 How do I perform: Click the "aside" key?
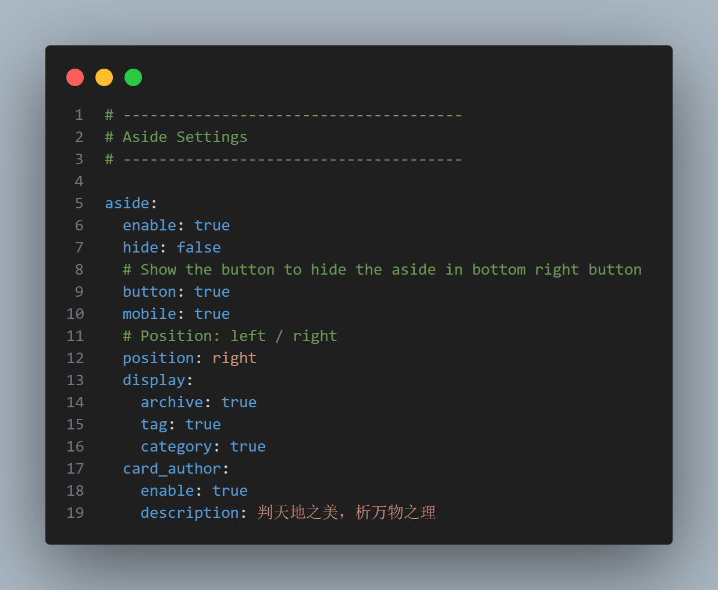click(x=127, y=203)
